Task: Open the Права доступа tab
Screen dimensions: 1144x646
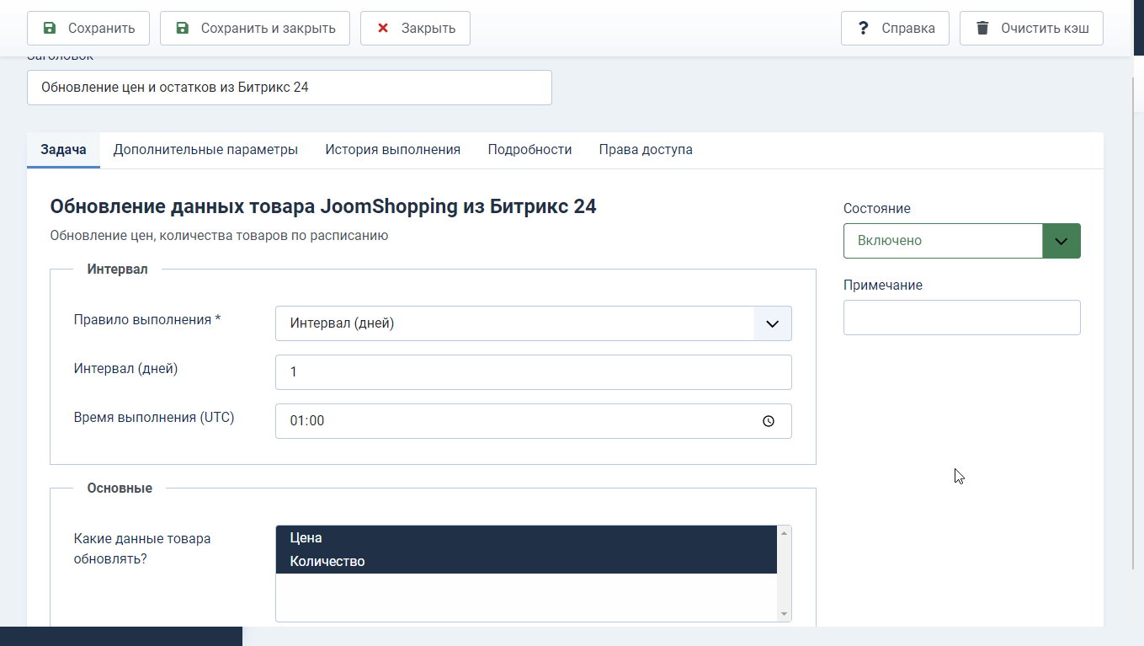Action: [x=646, y=149]
